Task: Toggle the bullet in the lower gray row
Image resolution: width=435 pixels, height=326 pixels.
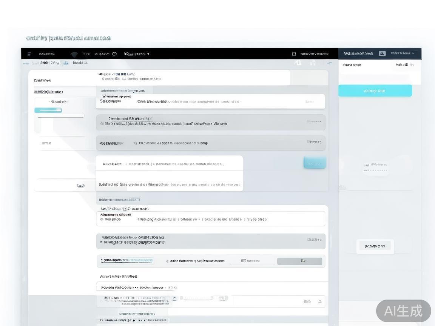Action: pyautogui.click(x=101, y=242)
